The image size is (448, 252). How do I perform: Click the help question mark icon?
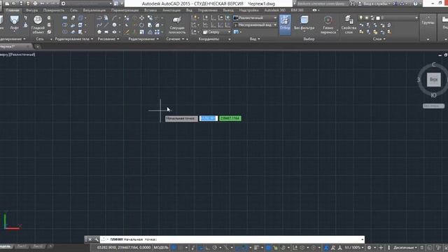pyautogui.click(x=415, y=3)
